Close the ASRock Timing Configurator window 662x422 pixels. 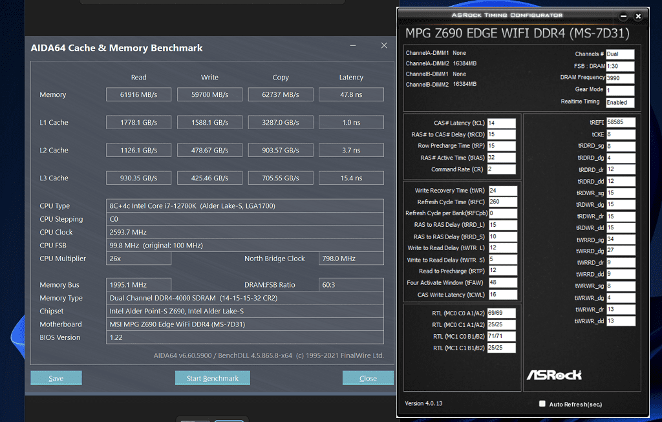[638, 16]
